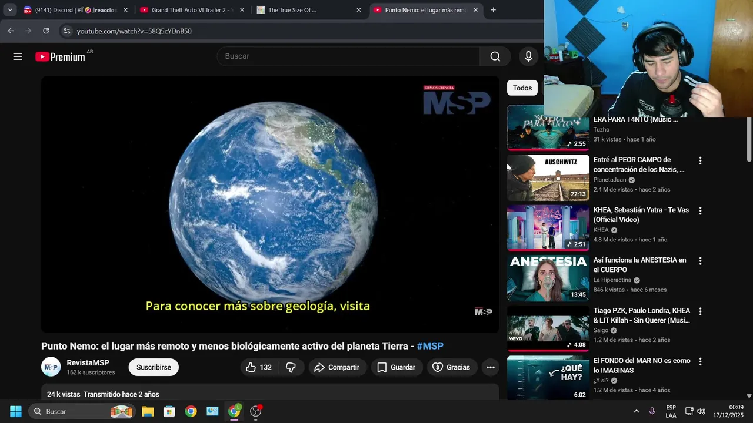Open Así funciona la ANESTESIA title
753x423 pixels.
click(639, 265)
